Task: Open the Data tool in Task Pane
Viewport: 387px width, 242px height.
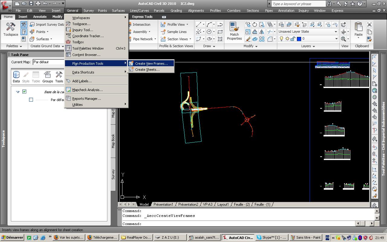Action: coord(16,77)
